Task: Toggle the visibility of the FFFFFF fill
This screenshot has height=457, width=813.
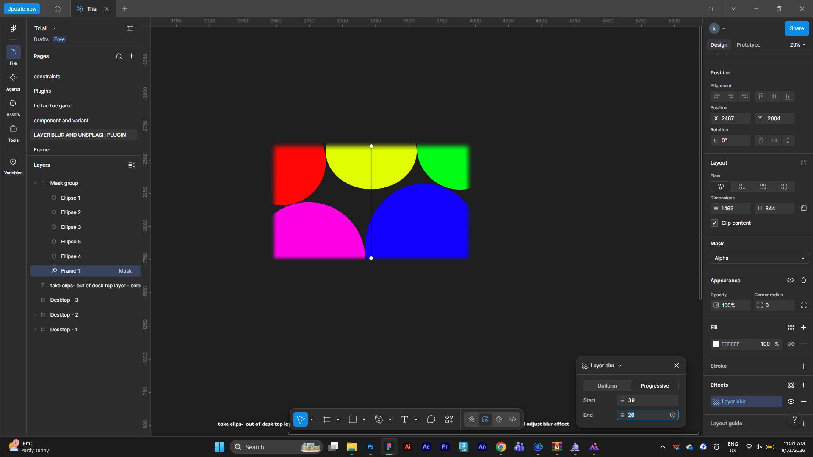Action: tap(791, 344)
